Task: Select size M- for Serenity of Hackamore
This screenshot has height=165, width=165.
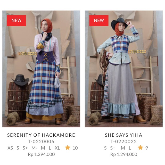Action: pos(34,148)
